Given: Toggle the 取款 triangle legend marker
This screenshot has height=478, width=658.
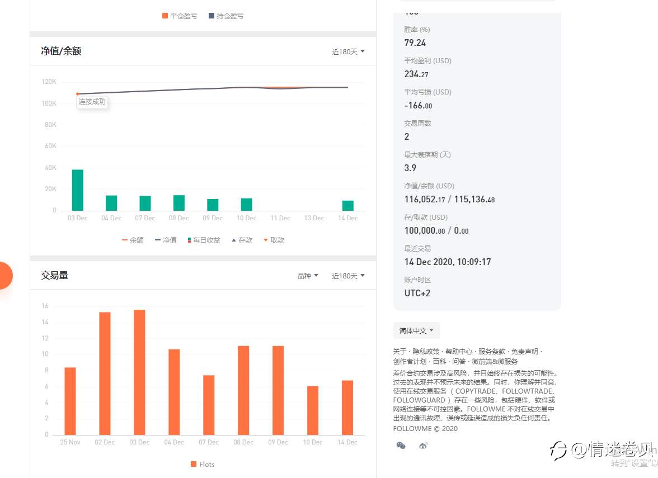Looking at the screenshot, I should [x=274, y=240].
